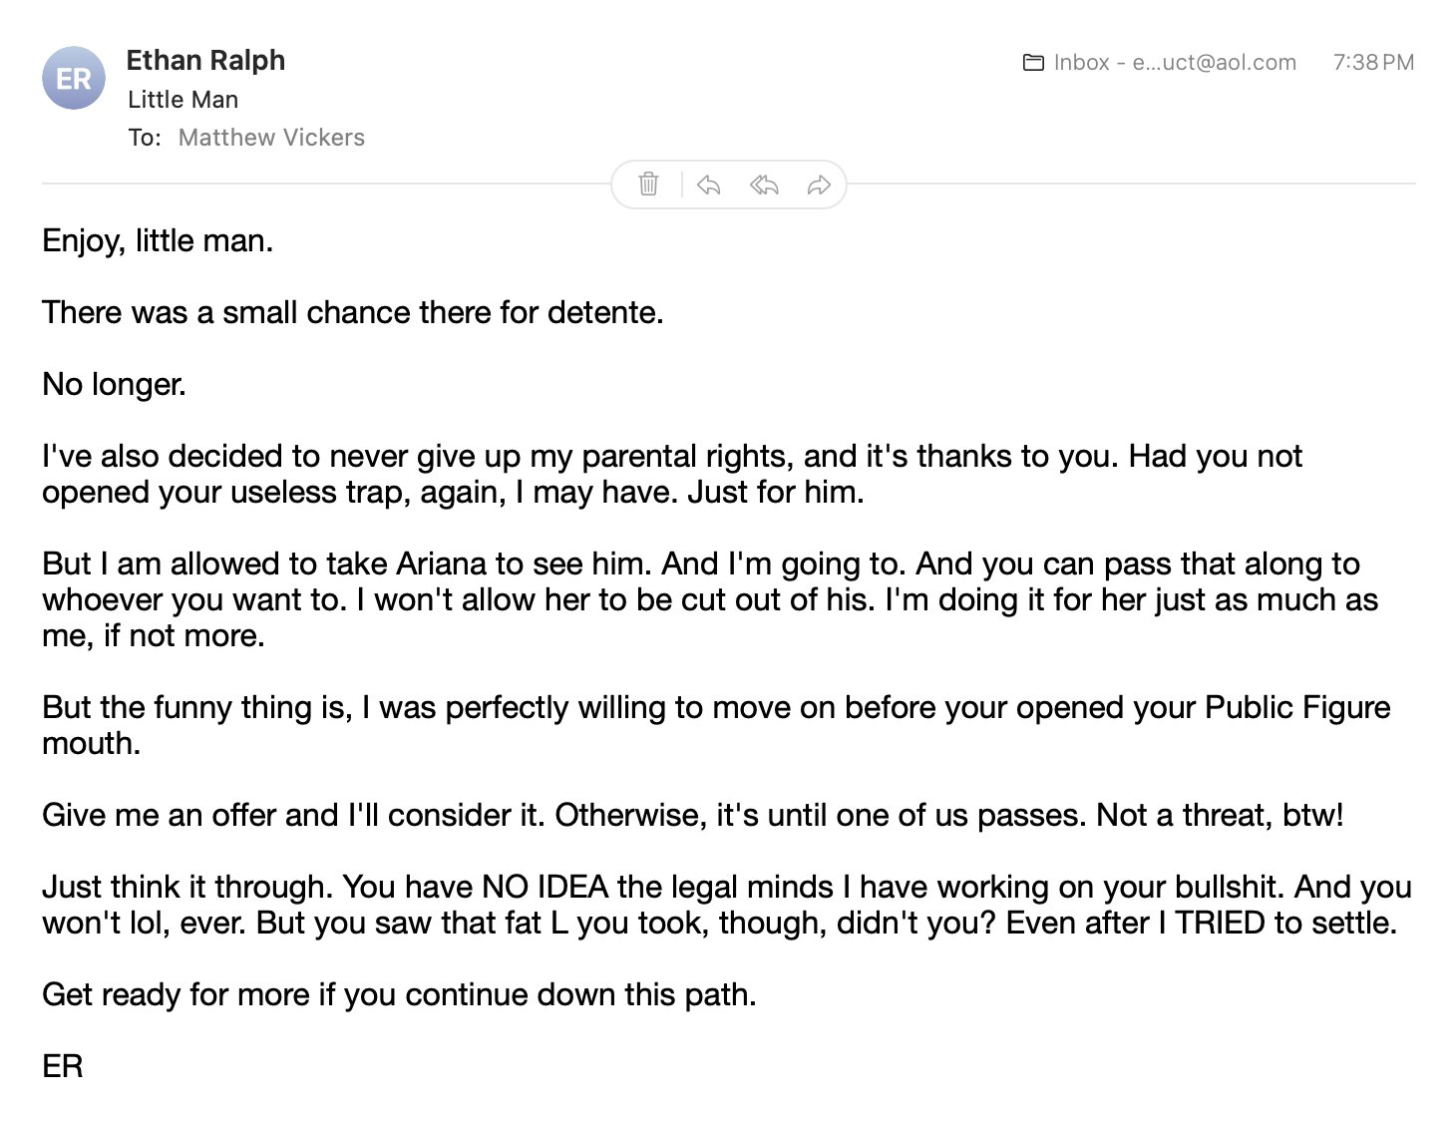1456x1121 pixels.
Task: Reply to Ethan Ralph using the single-arrow icon
Action: (708, 185)
